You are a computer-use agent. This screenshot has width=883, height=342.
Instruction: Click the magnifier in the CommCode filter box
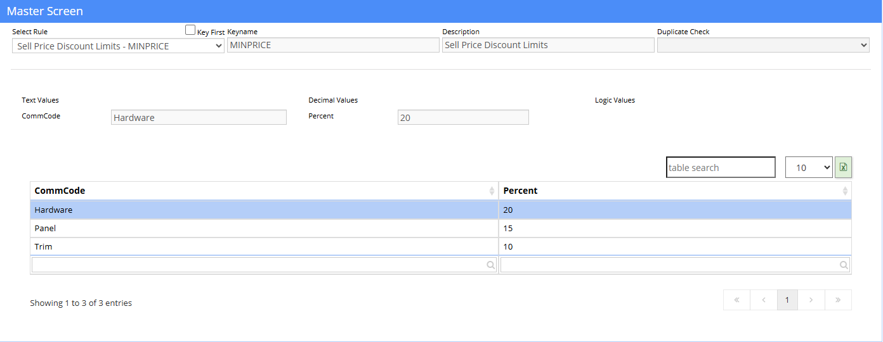pos(491,265)
